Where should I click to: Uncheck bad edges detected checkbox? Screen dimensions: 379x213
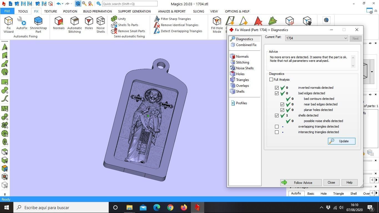[x=277, y=93]
